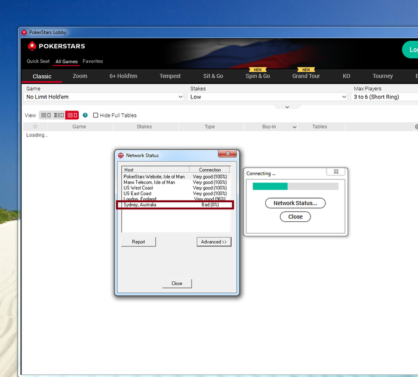Click the Network Status... button in Connecting dialog
This screenshot has width=418, height=377.
pos(295,203)
